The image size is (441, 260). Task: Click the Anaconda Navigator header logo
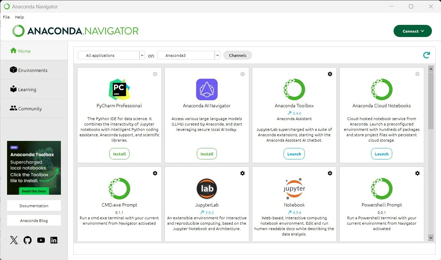pyautogui.click(x=75, y=31)
